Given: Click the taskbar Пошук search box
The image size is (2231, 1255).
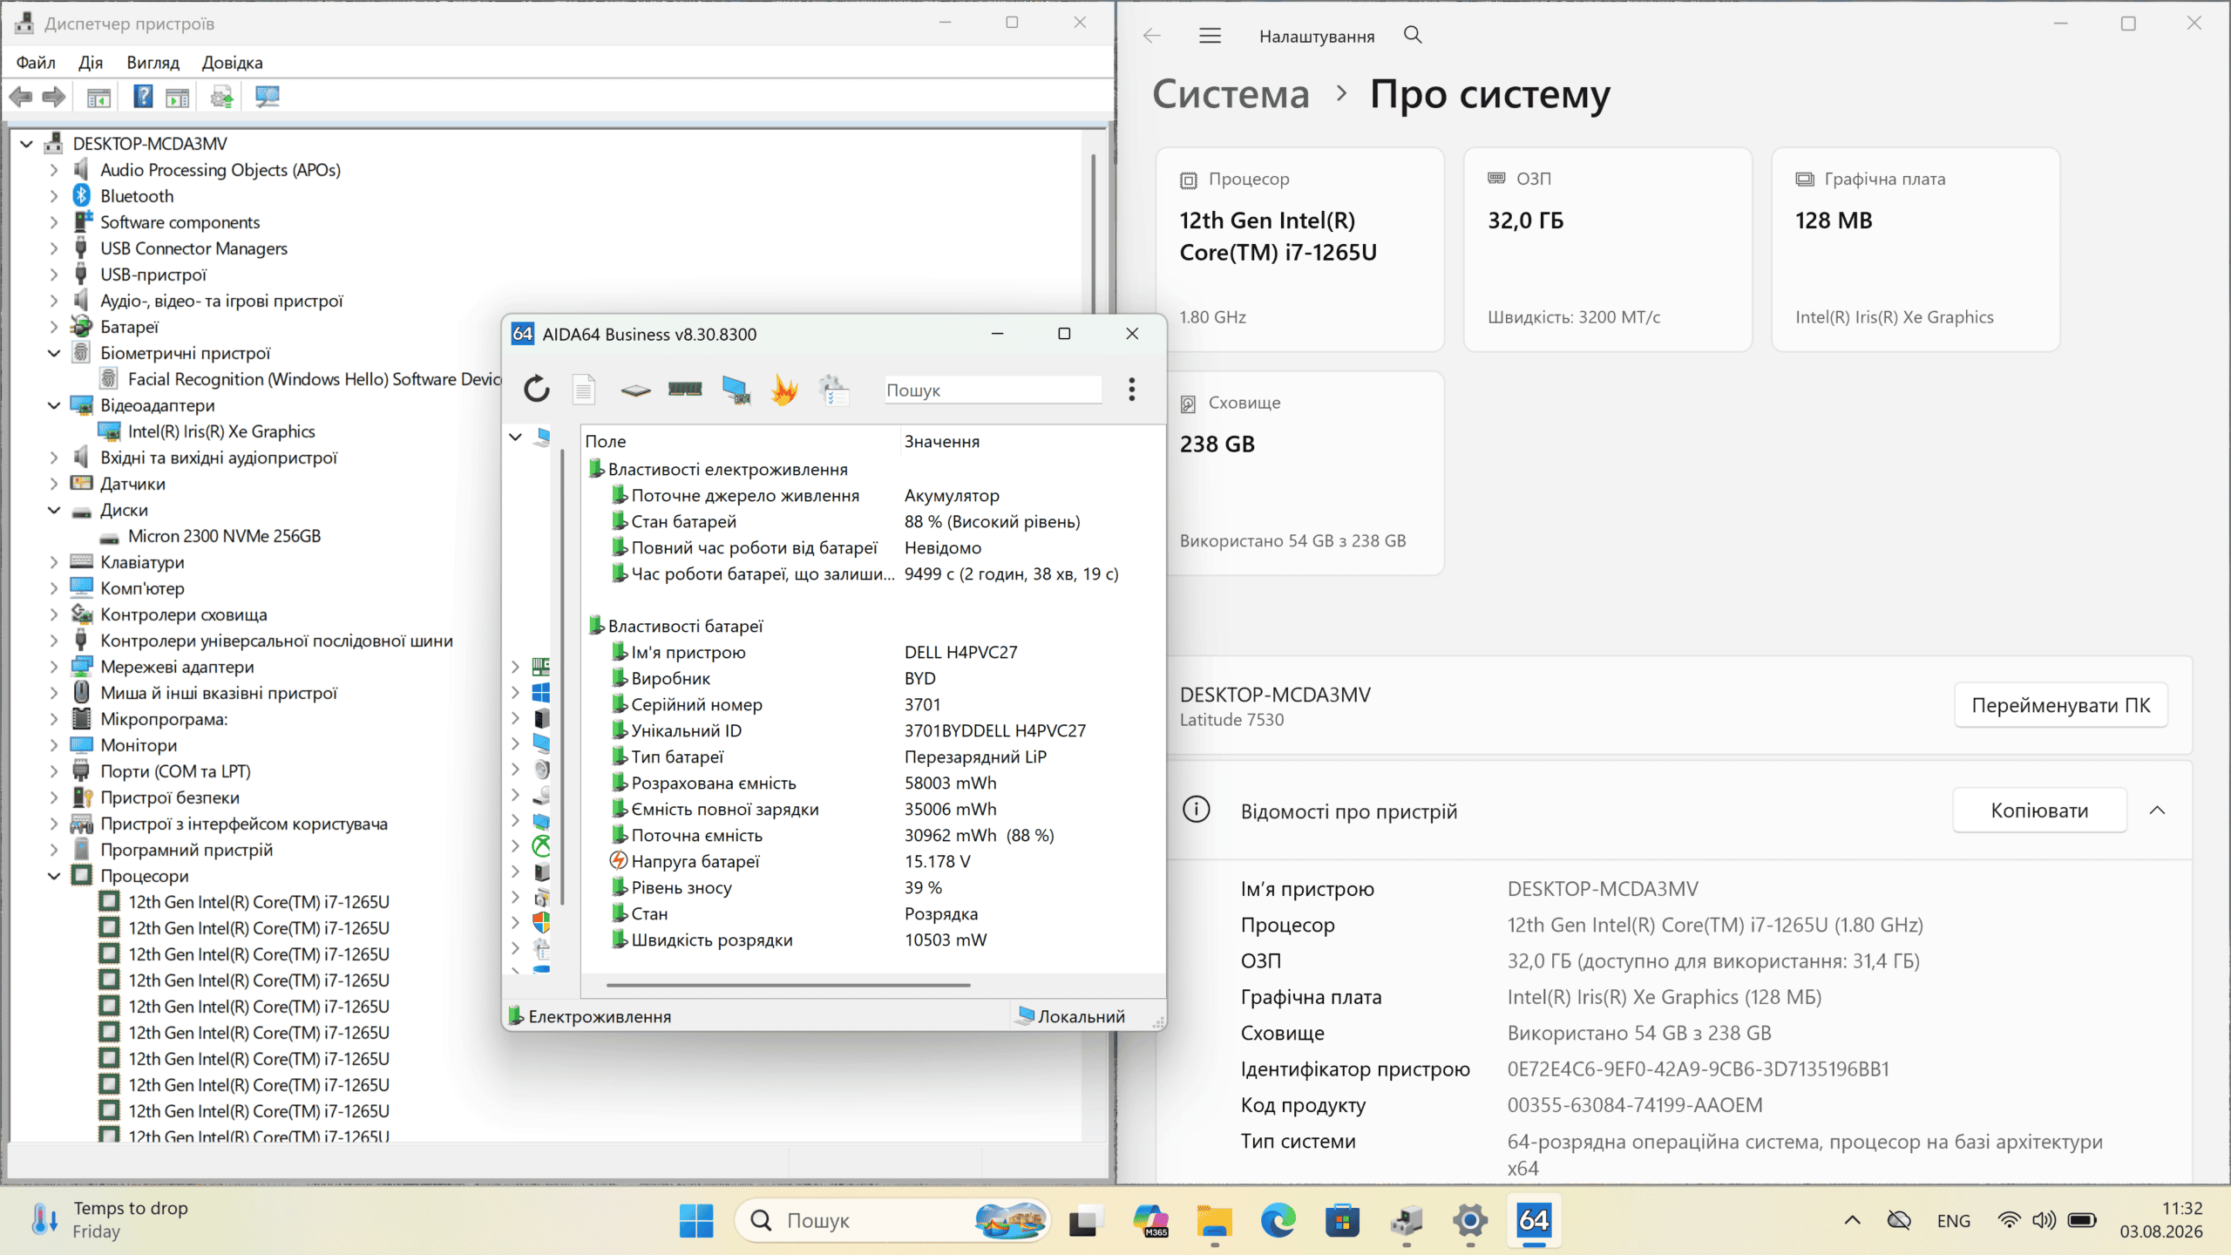Looking at the screenshot, I should [892, 1220].
